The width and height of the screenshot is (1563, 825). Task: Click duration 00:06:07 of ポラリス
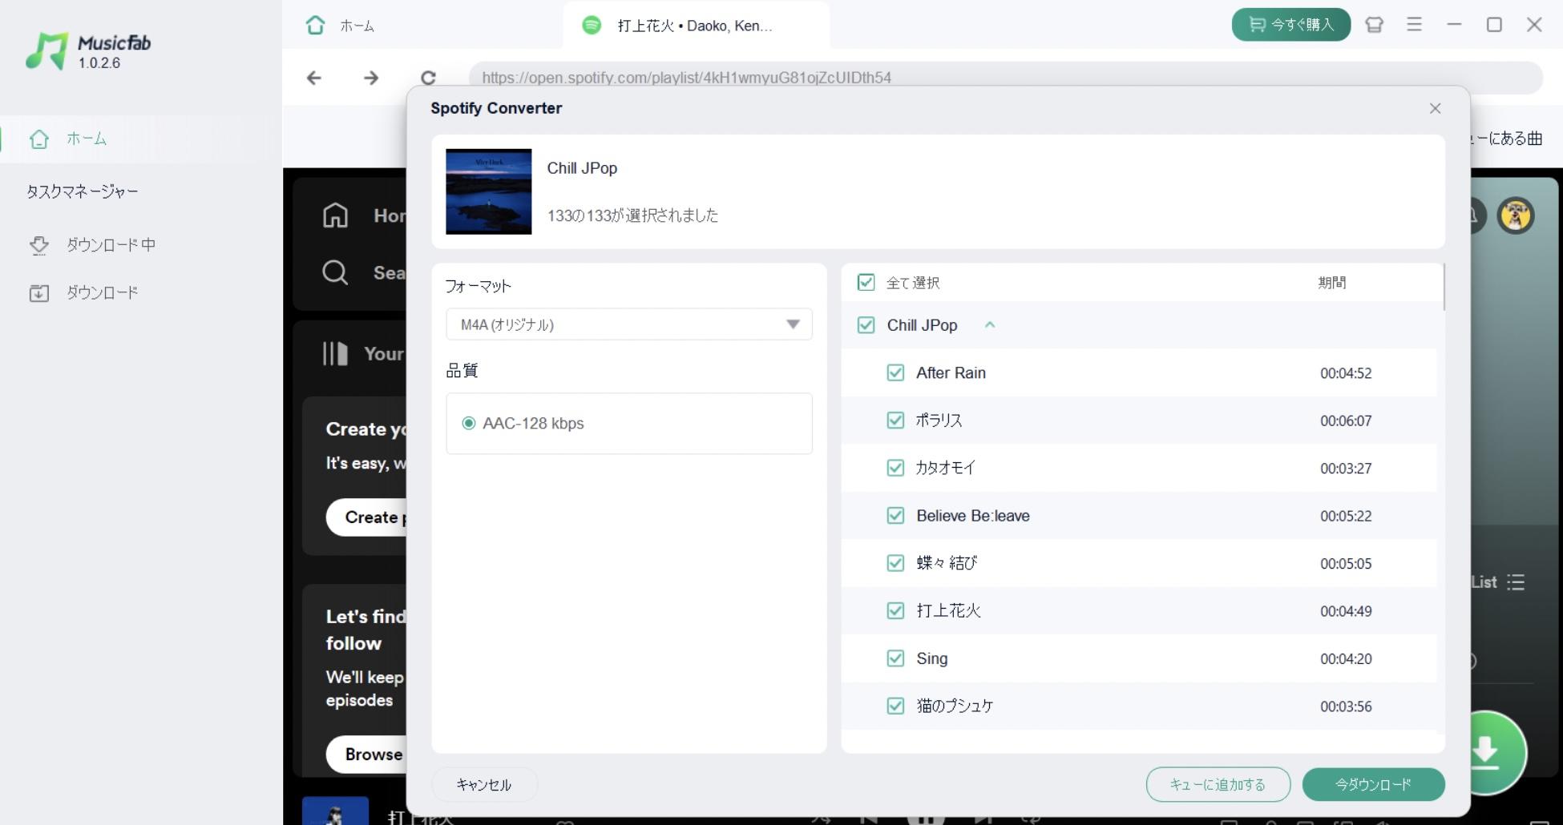click(x=1346, y=421)
